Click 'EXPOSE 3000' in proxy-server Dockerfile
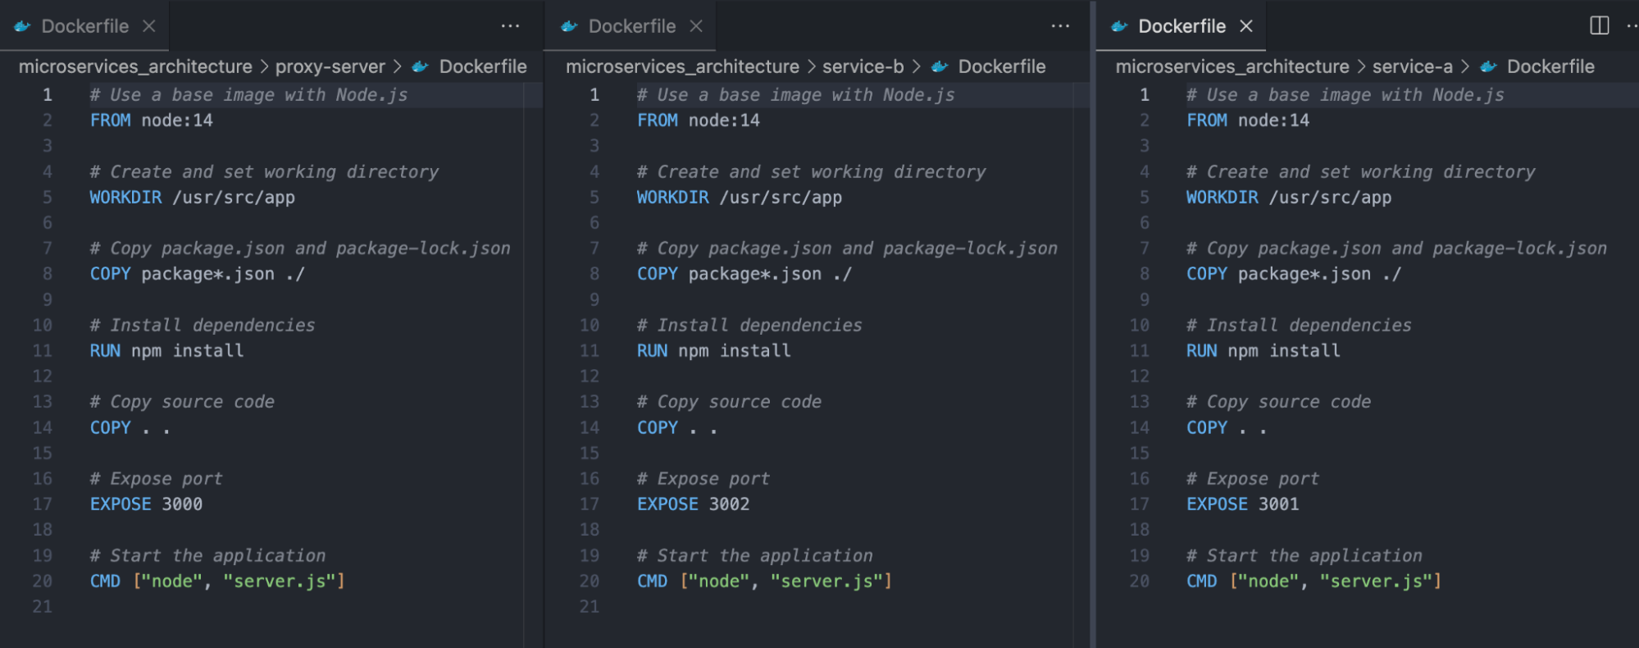The width and height of the screenshot is (1639, 648). [x=146, y=504]
